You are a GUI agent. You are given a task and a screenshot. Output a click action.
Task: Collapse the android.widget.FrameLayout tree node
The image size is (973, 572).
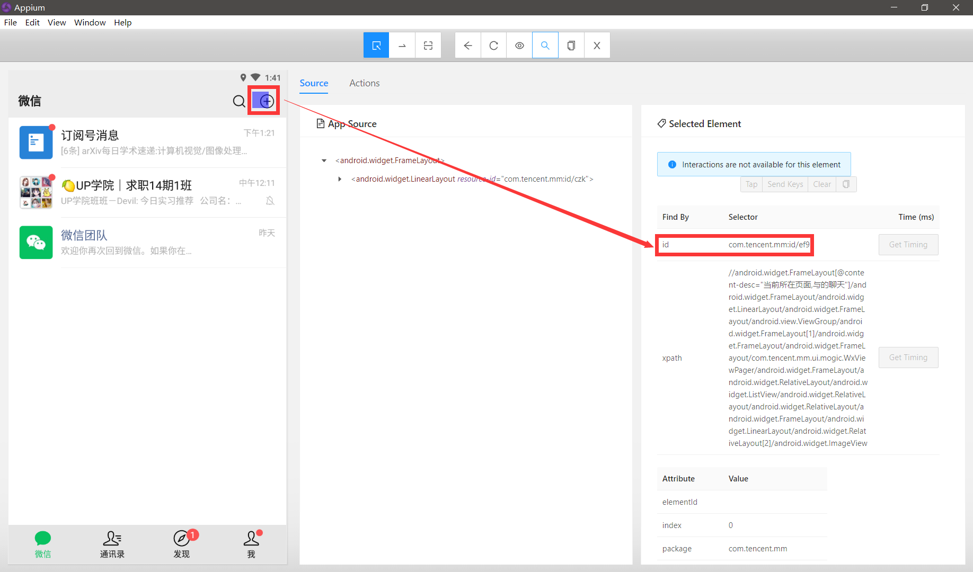point(324,160)
